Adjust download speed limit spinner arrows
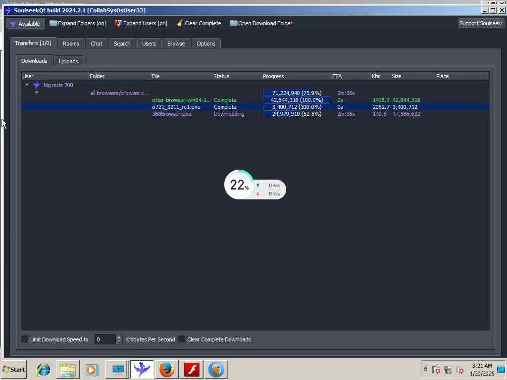Viewport: 507px width, 380px height. pos(119,339)
